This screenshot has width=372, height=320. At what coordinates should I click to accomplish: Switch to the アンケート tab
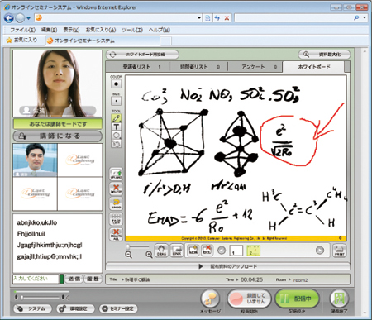pos(255,67)
